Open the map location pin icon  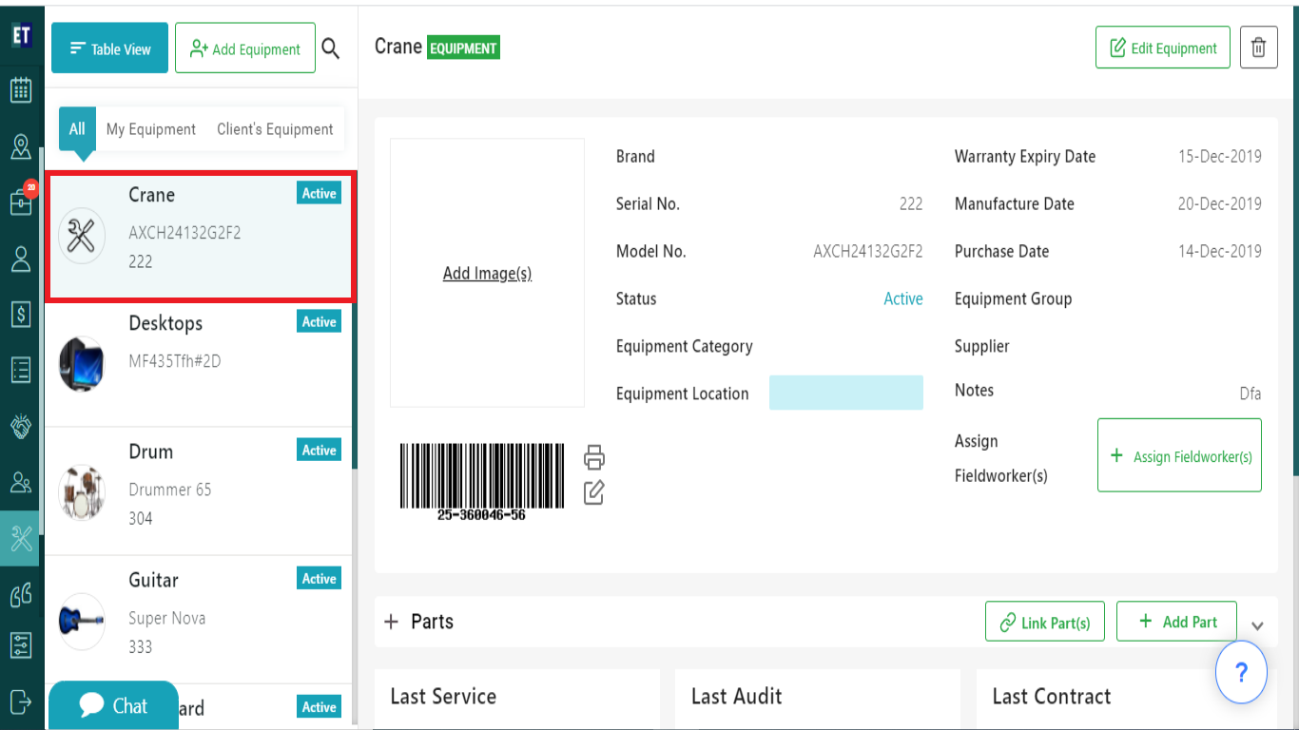(21, 146)
